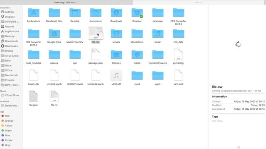The image size is (266, 149).
Task: Select the yarn.lock file
Action: (x=178, y=75)
